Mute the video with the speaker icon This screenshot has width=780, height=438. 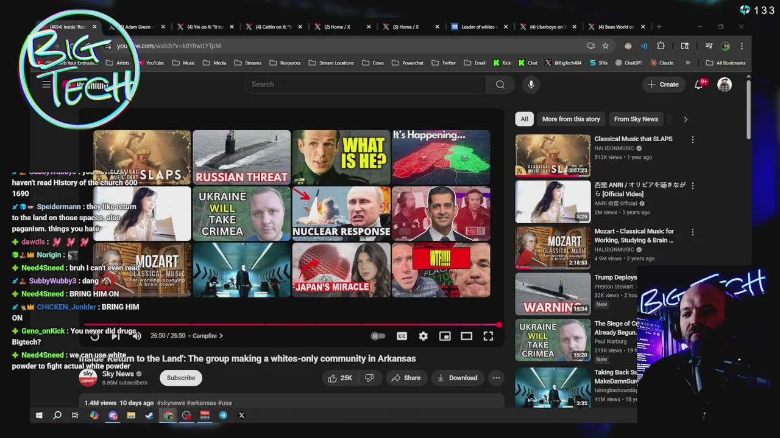pos(136,336)
